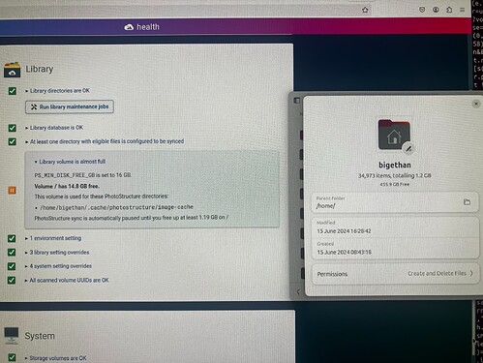Open the browser hamburger menu
The height and width of the screenshot is (363, 483).
click(x=463, y=10)
